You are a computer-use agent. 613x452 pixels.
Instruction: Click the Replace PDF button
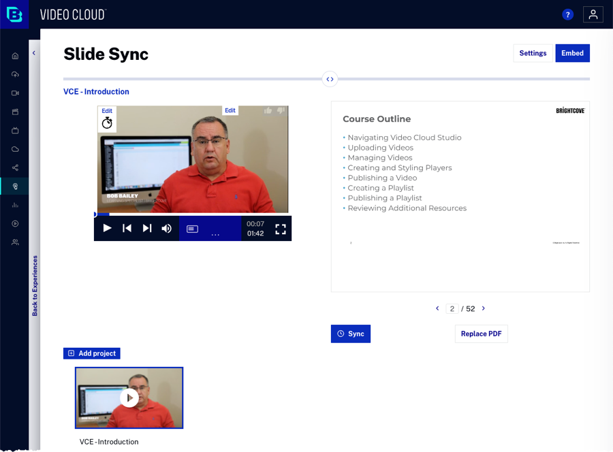point(481,334)
